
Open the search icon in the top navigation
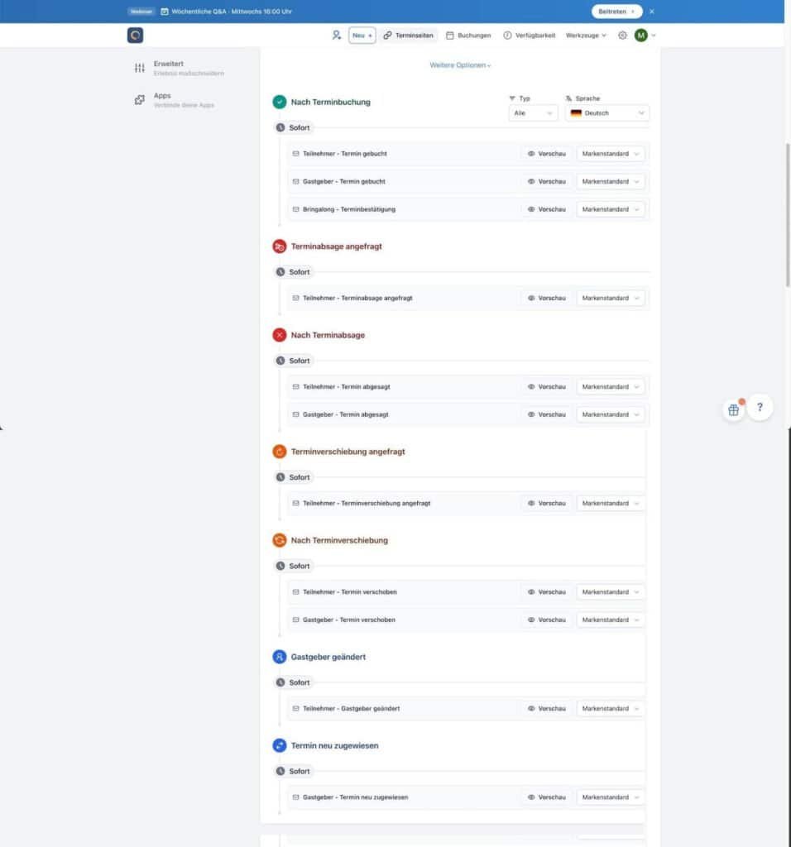click(x=337, y=35)
